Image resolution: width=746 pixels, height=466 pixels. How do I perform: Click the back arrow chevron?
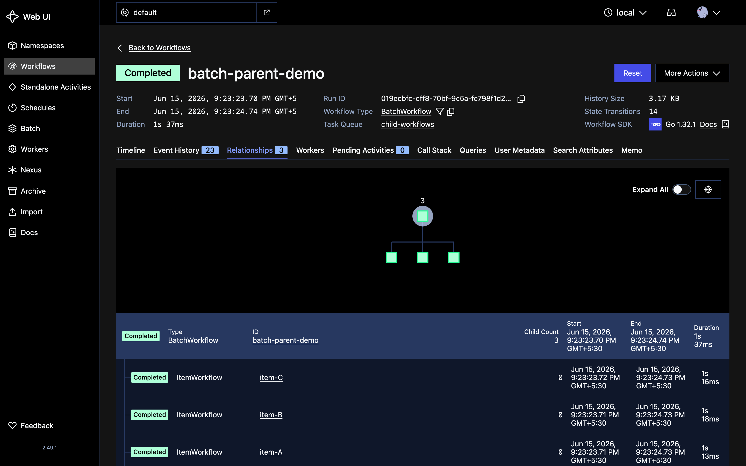pos(120,48)
